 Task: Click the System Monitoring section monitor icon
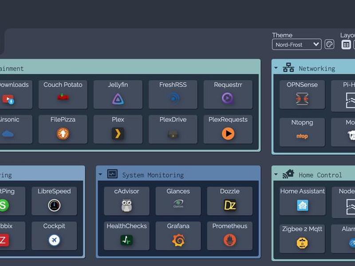click(x=112, y=174)
